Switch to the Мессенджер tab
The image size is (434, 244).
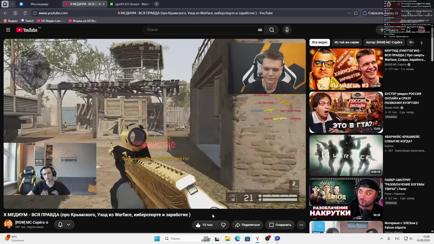point(39,4)
